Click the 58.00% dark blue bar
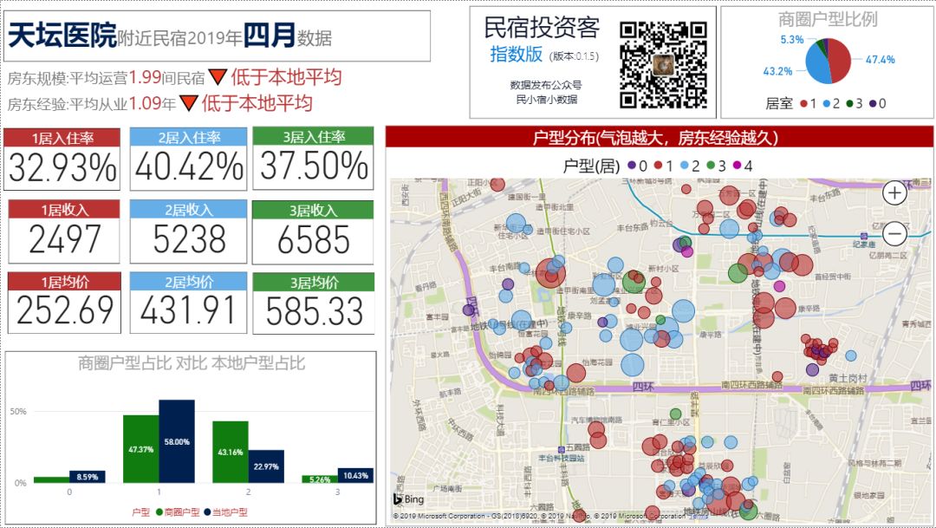936x528 pixels. [177, 441]
